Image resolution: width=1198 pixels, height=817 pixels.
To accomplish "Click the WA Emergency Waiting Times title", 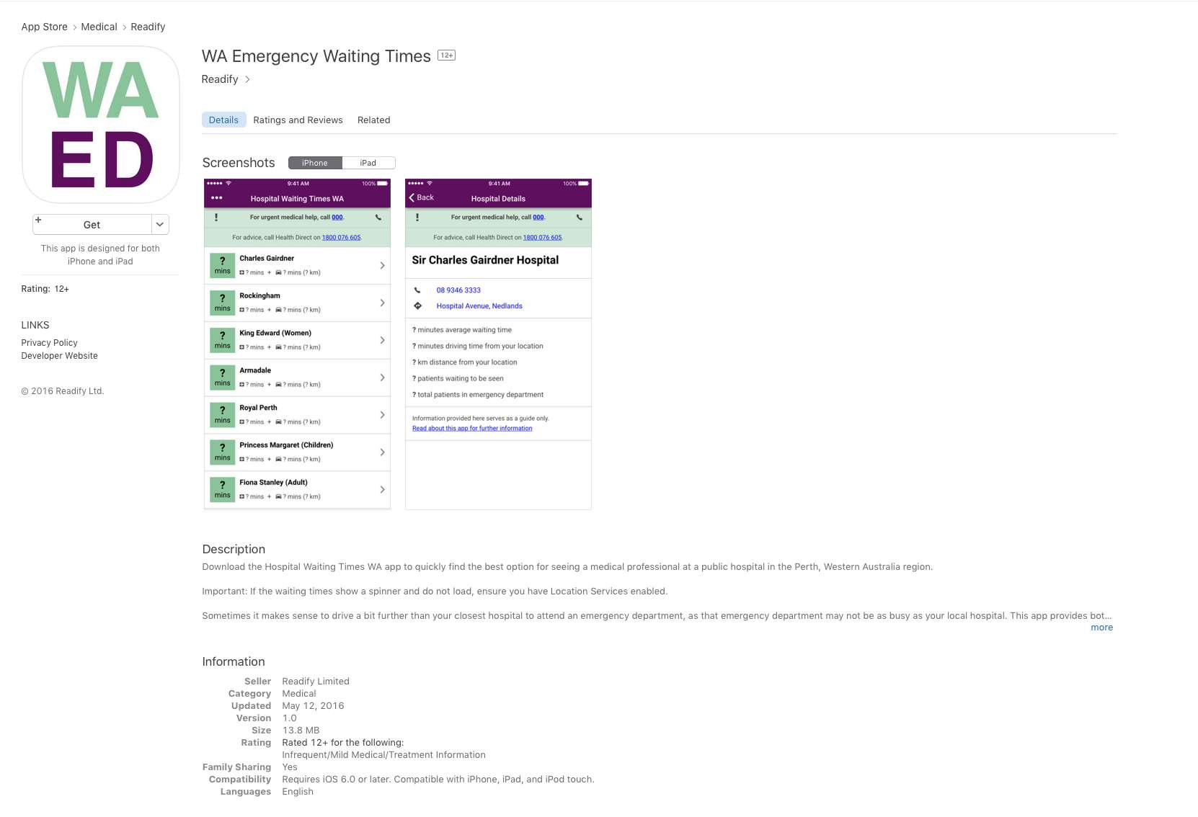I will point(316,56).
